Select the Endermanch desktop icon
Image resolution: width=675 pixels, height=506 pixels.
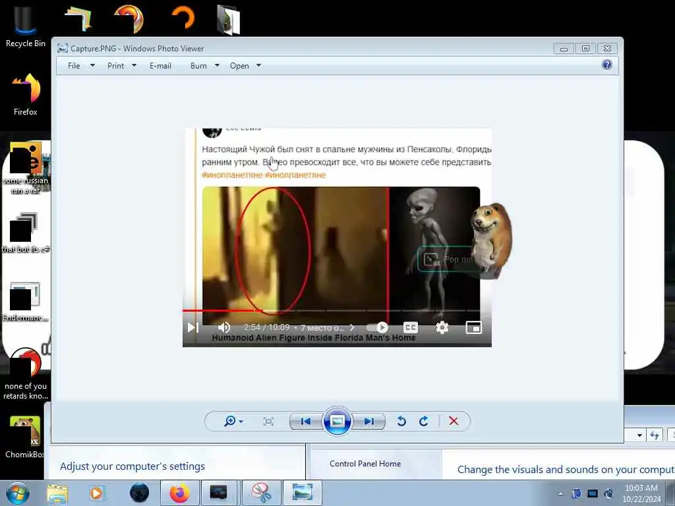click(26, 302)
